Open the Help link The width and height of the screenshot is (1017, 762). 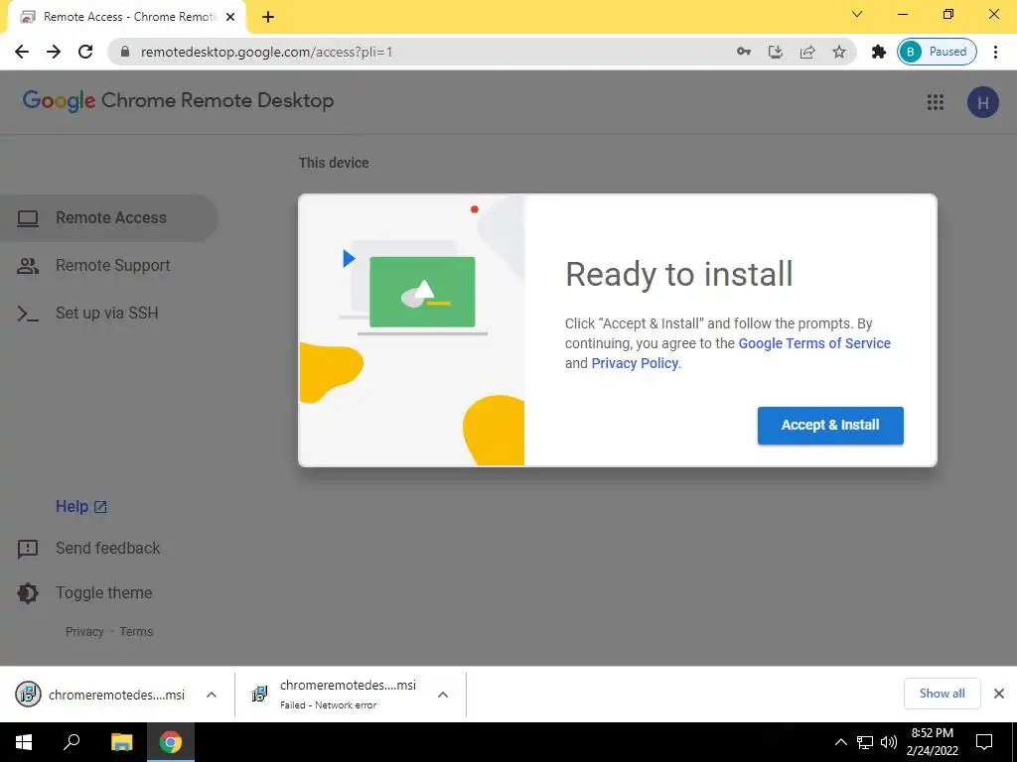tap(81, 507)
